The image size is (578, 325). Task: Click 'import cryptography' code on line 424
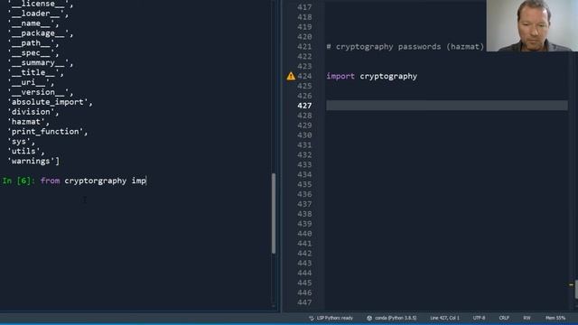coord(371,76)
